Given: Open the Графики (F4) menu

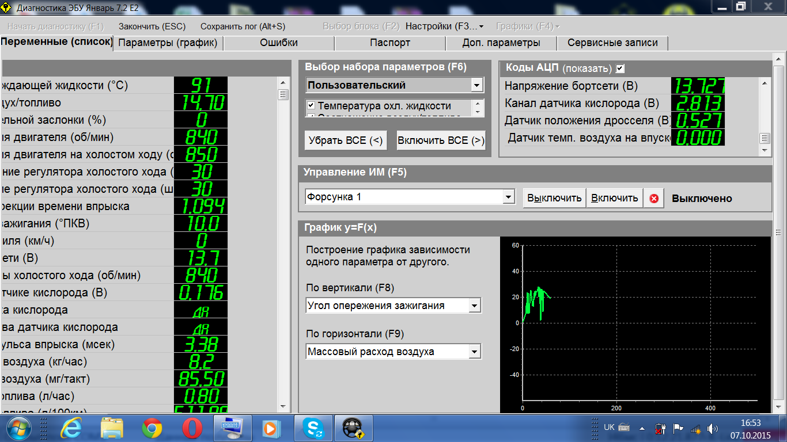Looking at the screenshot, I should point(527,26).
